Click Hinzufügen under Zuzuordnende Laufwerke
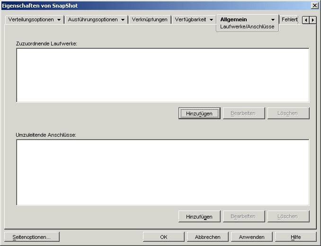The image size is (321, 246). (x=199, y=114)
